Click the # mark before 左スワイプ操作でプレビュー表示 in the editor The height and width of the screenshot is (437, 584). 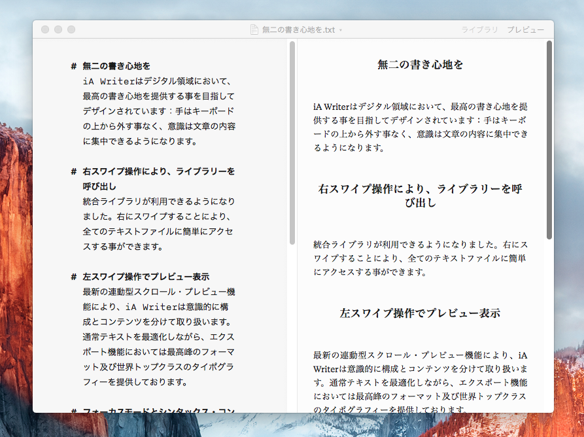pyautogui.click(x=74, y=277)
